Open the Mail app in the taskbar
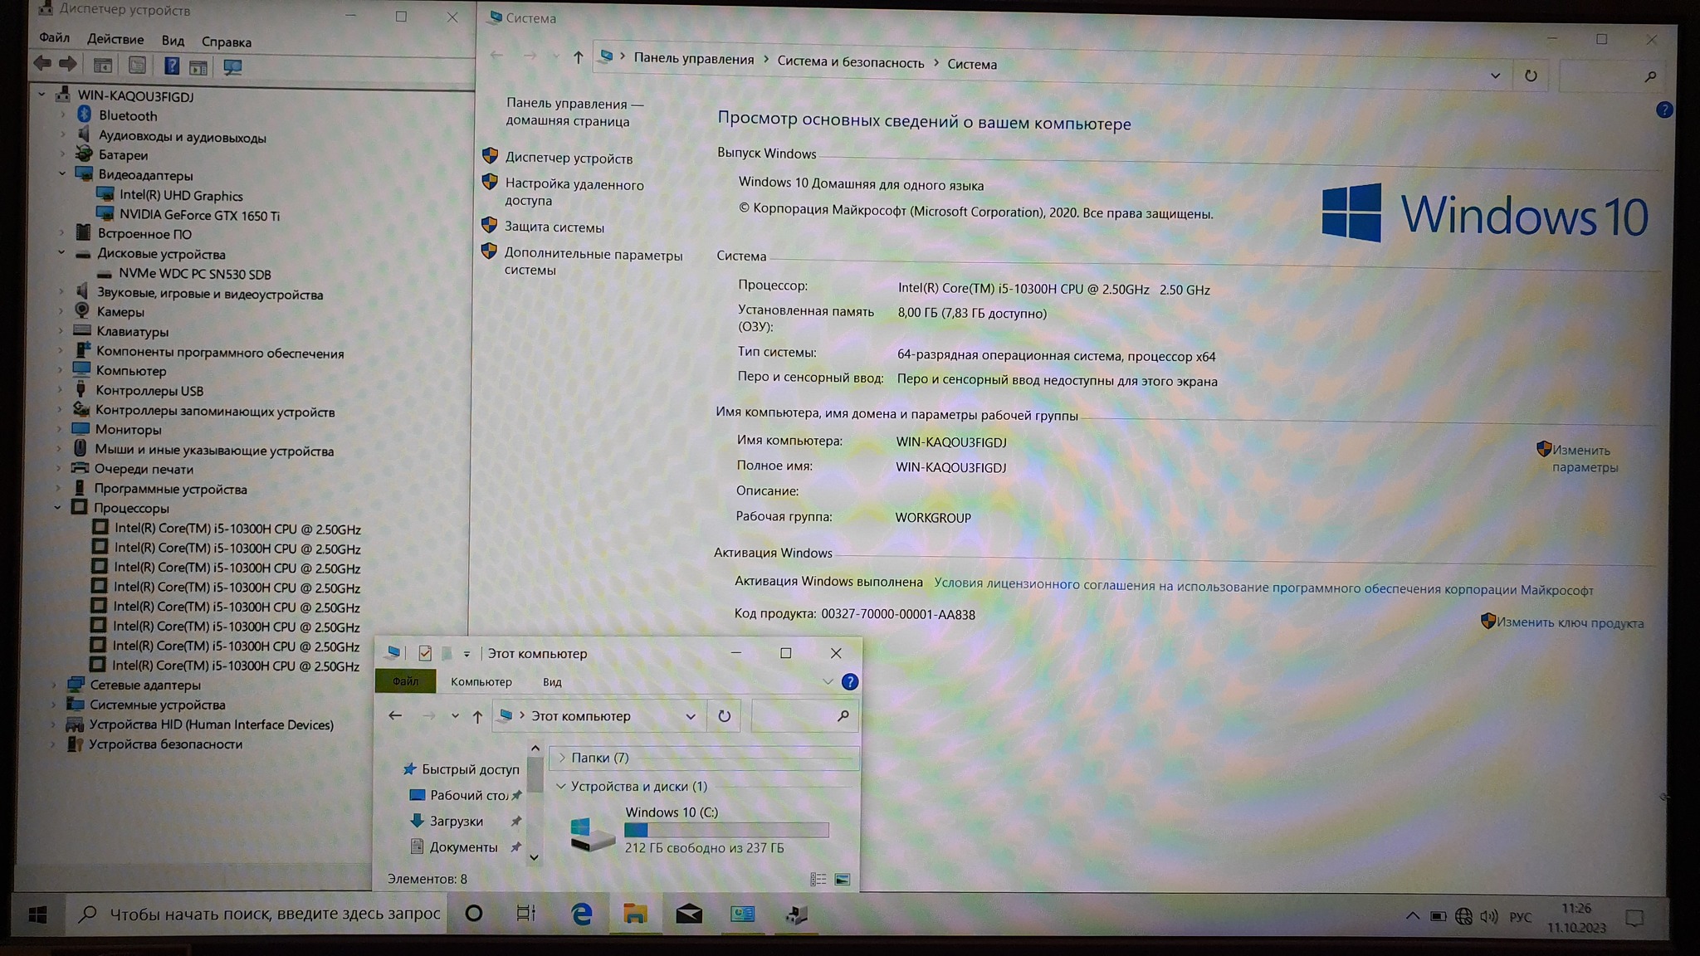1700x956 pixels. click(x=688, y=914)
